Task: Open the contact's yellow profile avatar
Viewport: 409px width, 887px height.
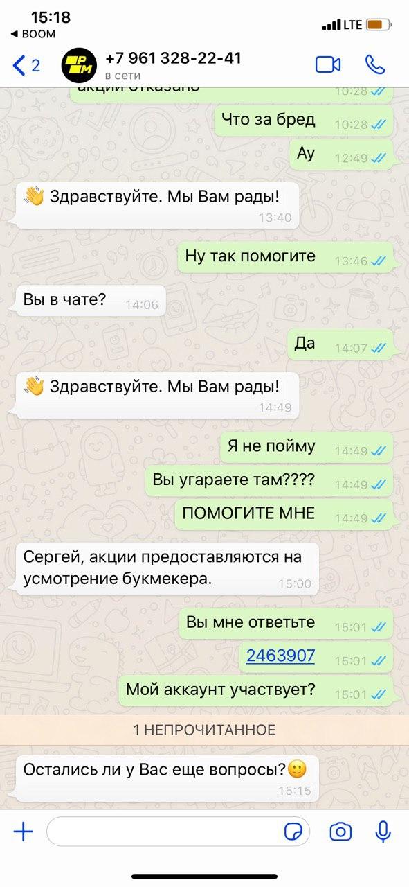Action: coord(80,66)
